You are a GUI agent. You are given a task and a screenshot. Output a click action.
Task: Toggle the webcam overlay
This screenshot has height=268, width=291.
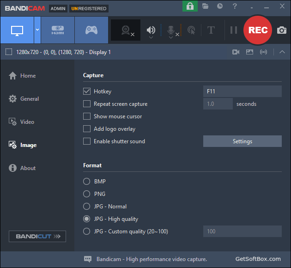(x=126, y=30)
